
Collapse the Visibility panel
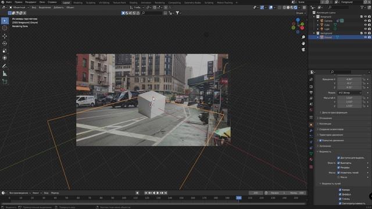[x=325, y=152]
